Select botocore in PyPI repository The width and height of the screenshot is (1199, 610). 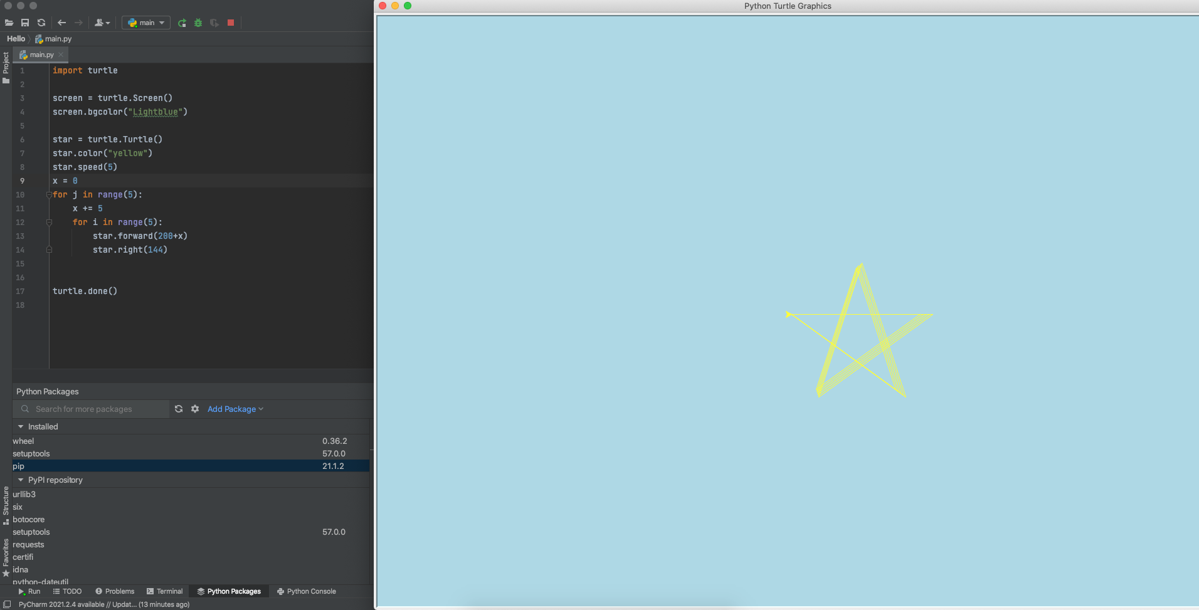pyautogui.click(x=191, y=519)
